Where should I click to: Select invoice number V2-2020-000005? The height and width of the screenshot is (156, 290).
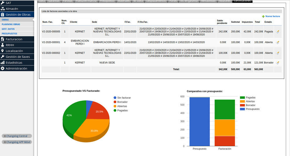pyautogui.click(x=51, y=32)
